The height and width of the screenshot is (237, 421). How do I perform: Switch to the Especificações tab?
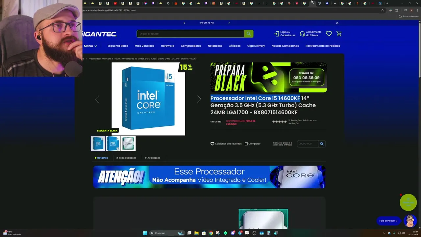click(126, 158)
